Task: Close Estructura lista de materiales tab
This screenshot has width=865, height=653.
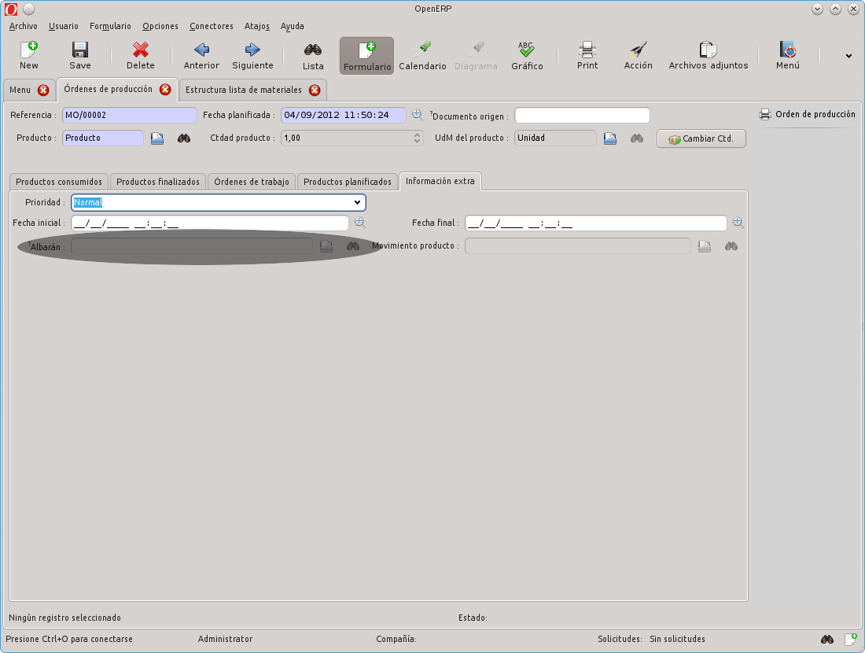Action: click(x=315, y=90)
